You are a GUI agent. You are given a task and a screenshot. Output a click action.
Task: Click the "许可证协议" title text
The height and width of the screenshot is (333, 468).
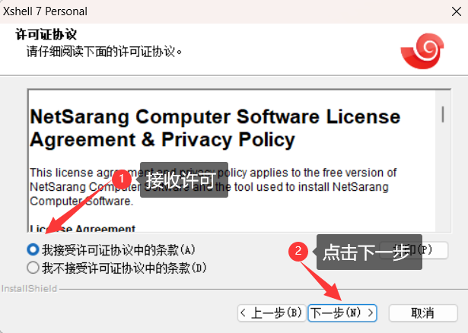46,34
